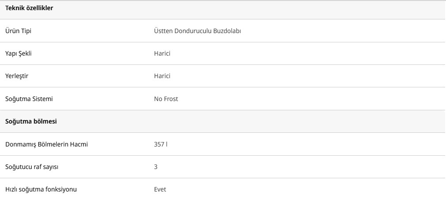This screenshot has width=446, height=199.
Task: Click the Soğutma Sistemi label
Action: tap(29, 99)
